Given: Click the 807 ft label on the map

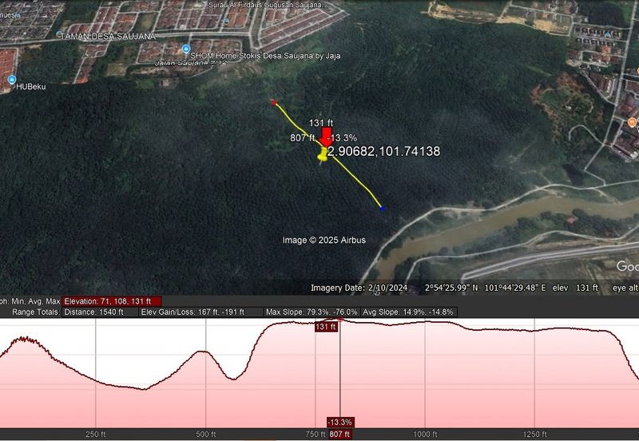Looking at the screenshot, I should pyautogui.click(x=303, y=137).
